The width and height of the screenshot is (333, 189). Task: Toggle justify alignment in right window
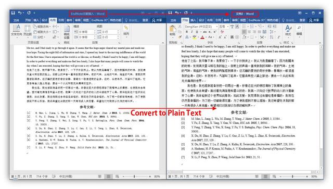[x=259, y=32]
